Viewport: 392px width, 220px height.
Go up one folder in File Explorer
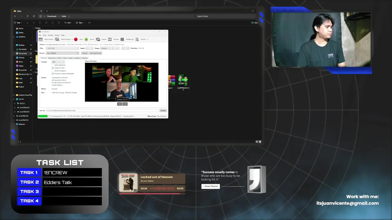coord(28,16)
